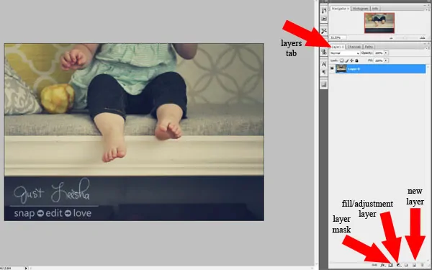Add a layer mask from the Layers panel
Screen dimensions: 432x270
pos(390,265)
